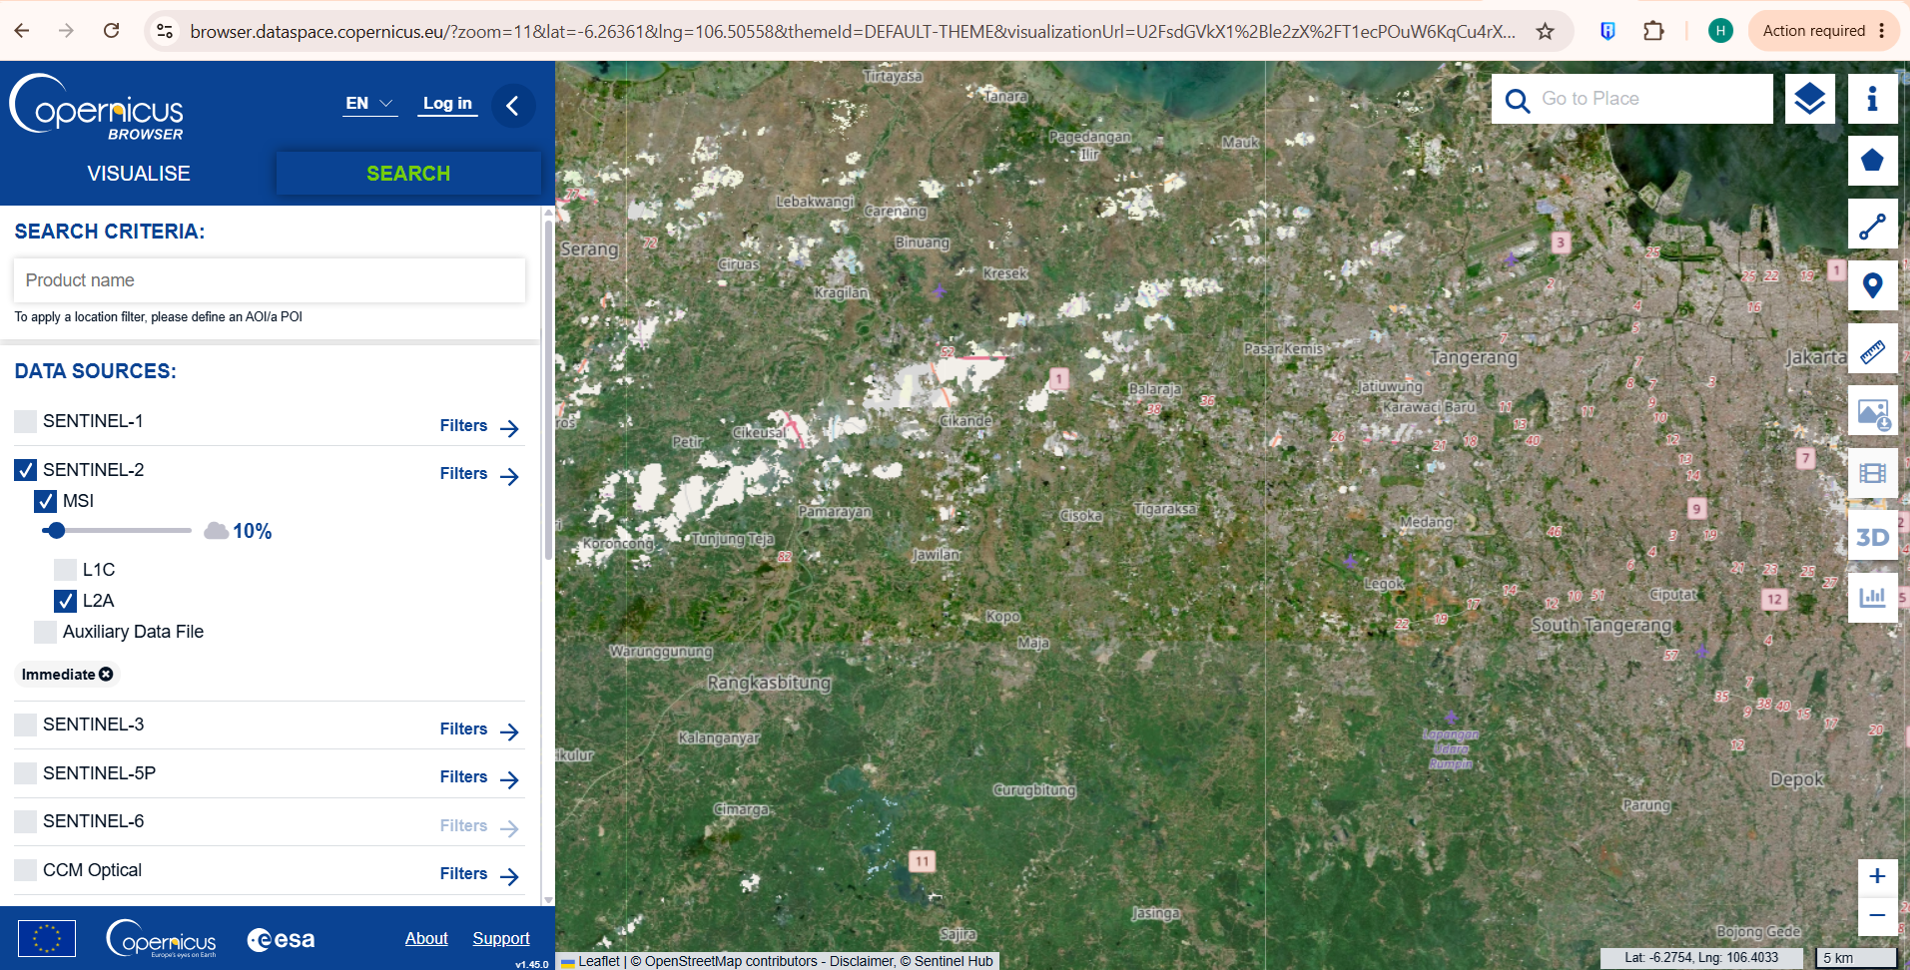Screen dimensions: 1910x970
Task: Click the Log in link
Action: tap(447, 104)
